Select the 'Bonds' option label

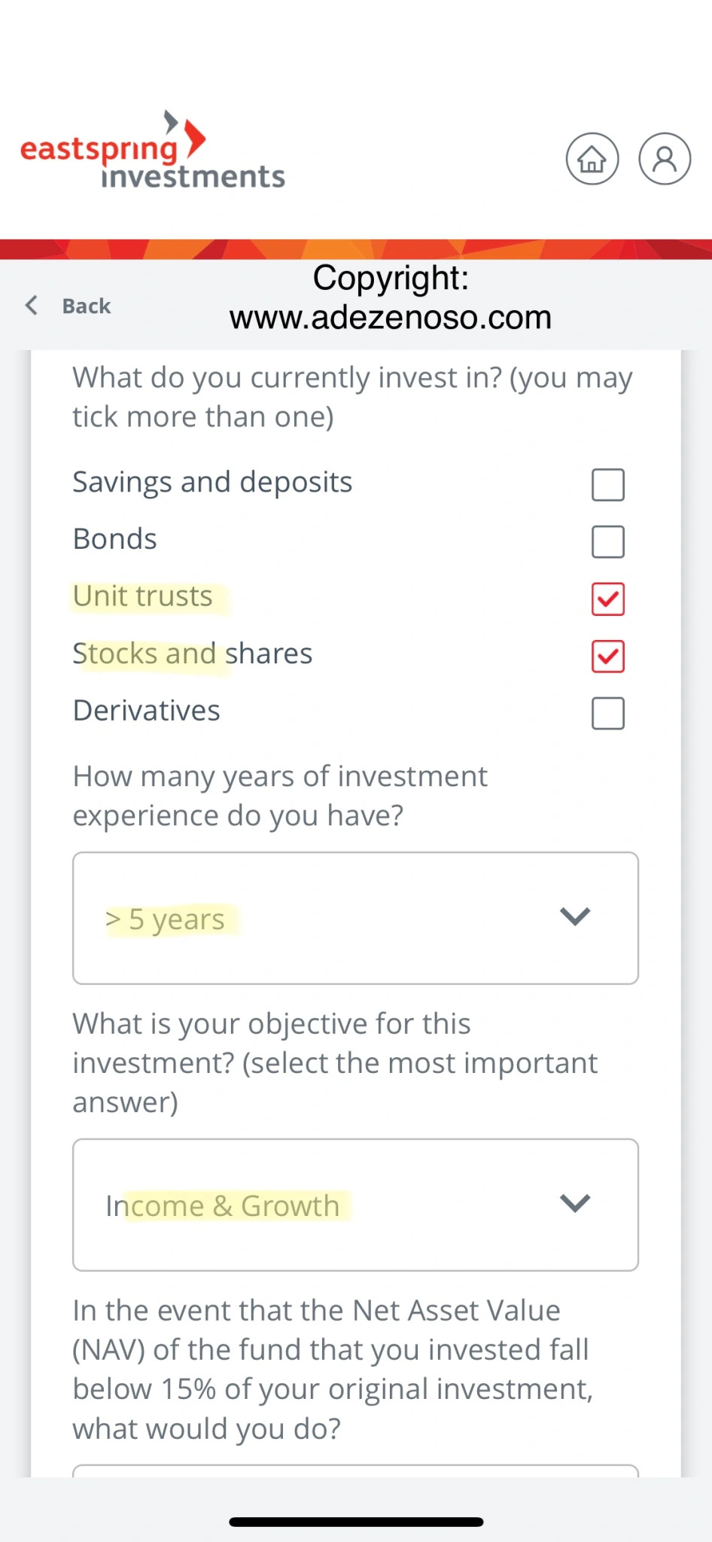115,539
